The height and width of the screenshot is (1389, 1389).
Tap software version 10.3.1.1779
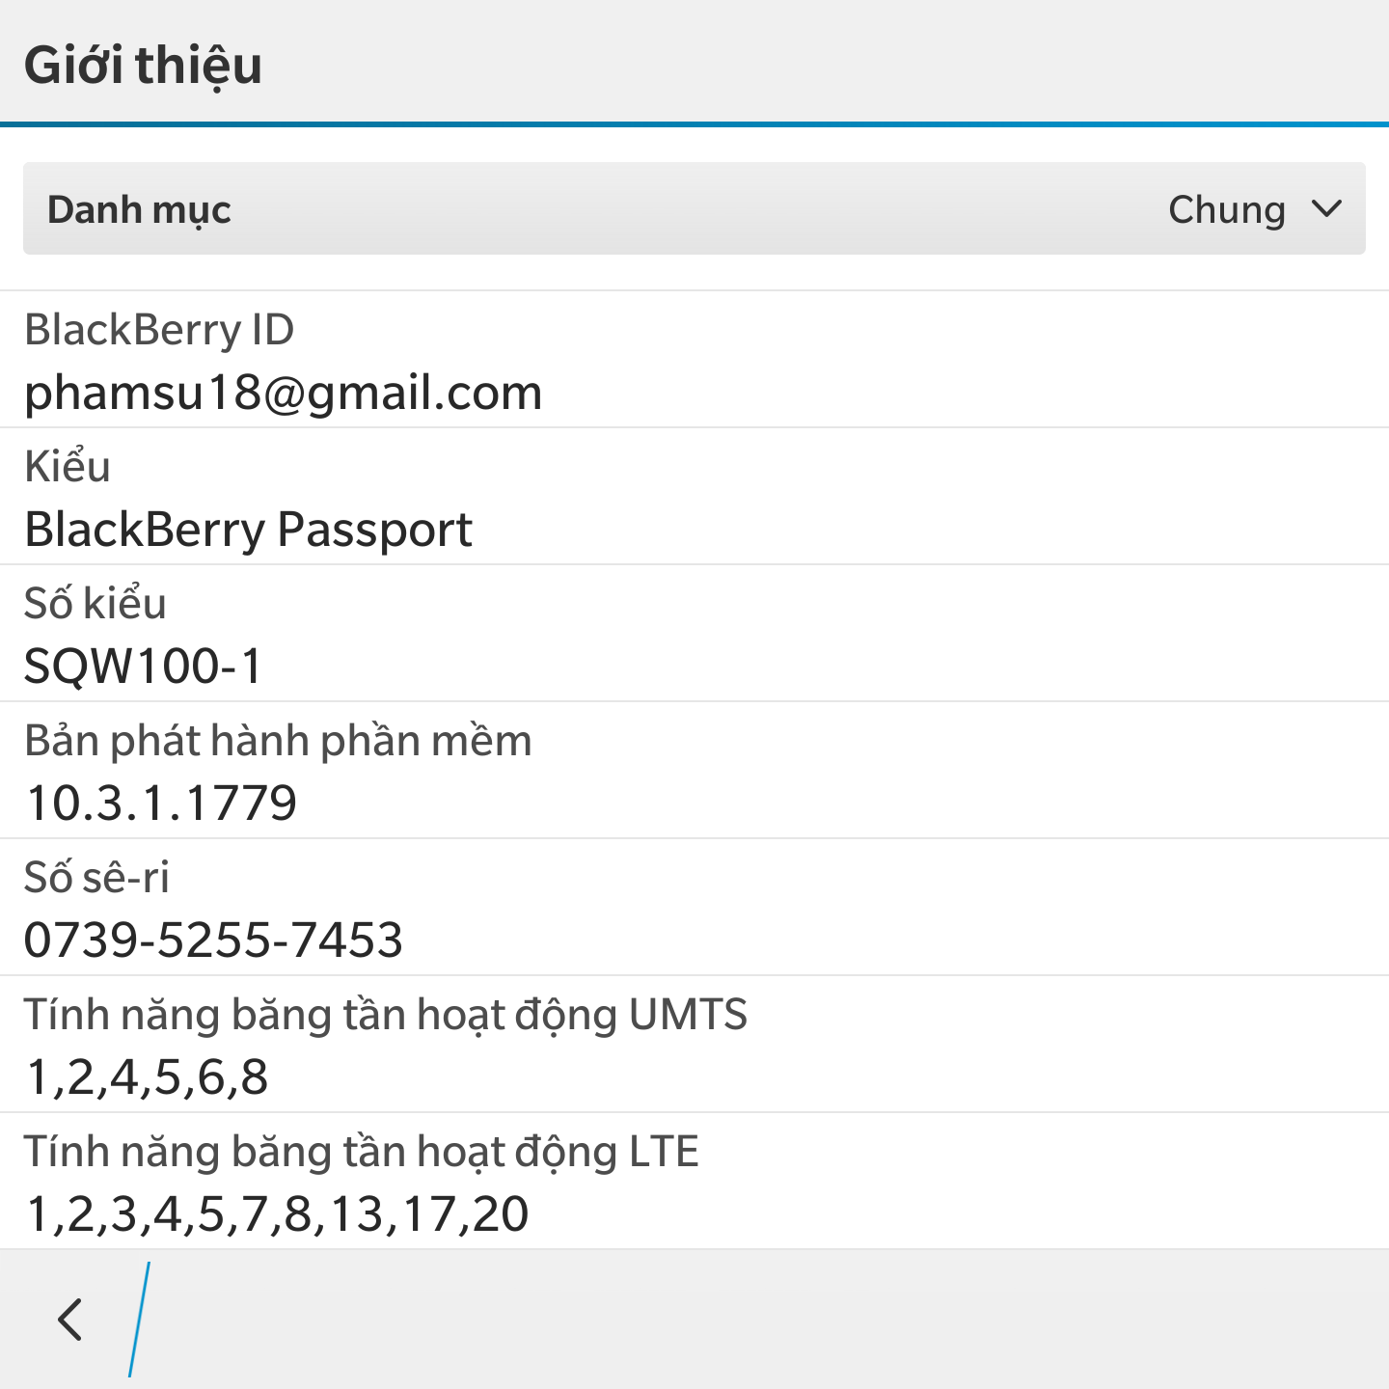click(x=161, y=803)
